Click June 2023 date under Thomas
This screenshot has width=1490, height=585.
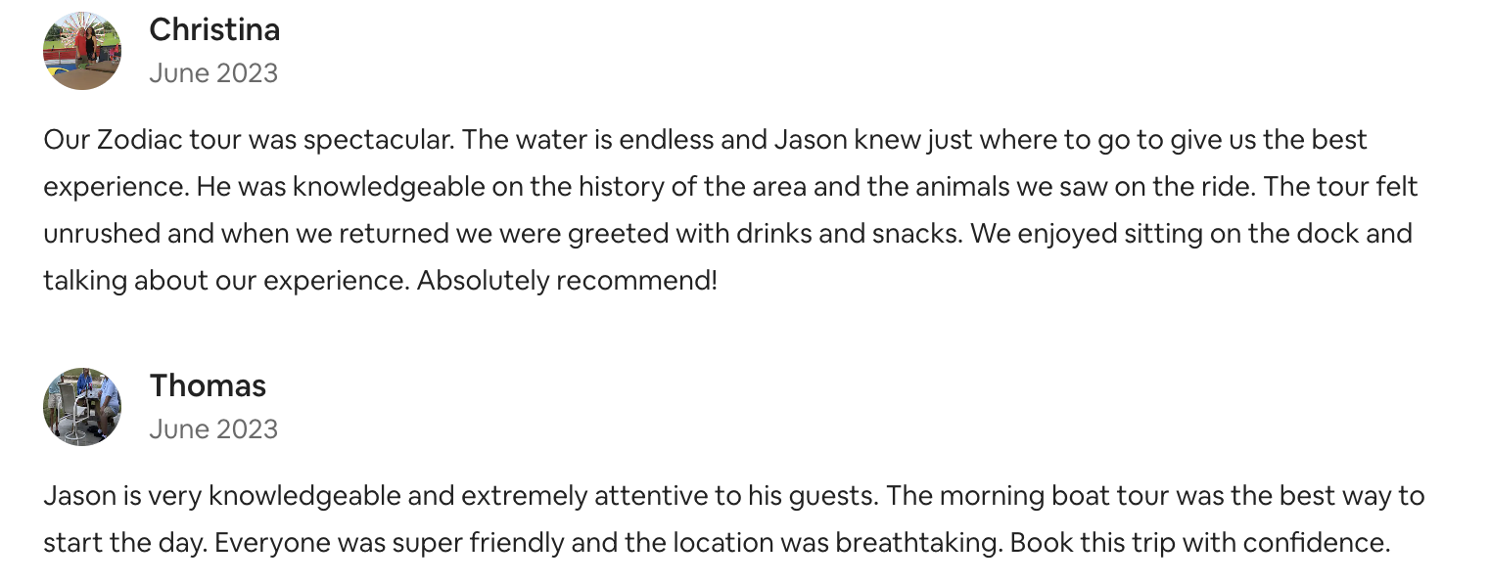pyautogui.click(x=213, y=429)
